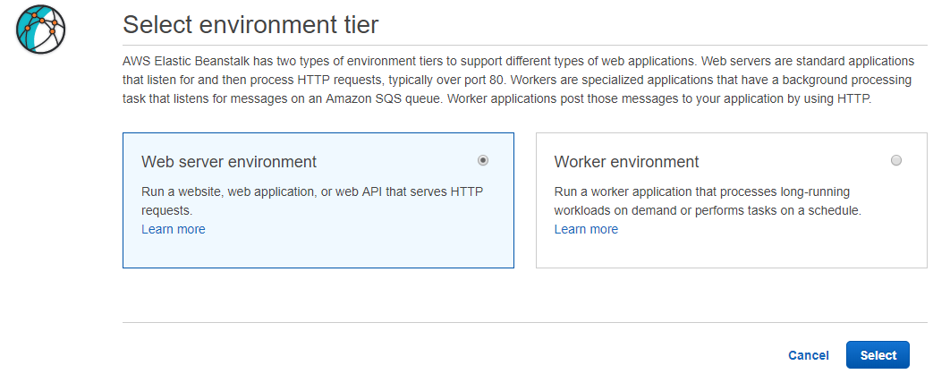Click the Cancel link
The height and width of the screenshot is (391, 950).
tap(809, 355)
